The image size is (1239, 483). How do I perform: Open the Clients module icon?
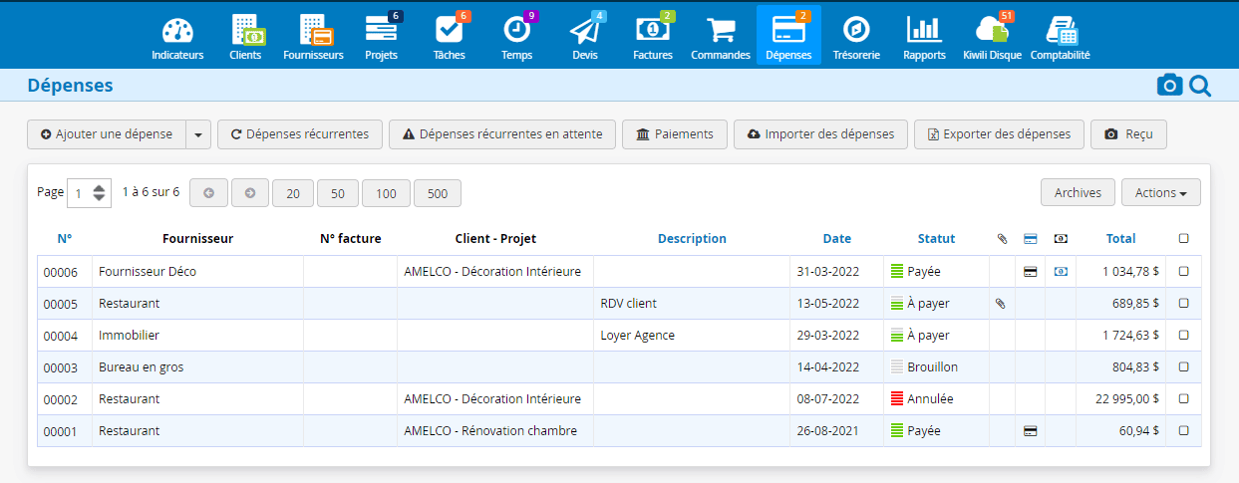click(x=246, y=30)
